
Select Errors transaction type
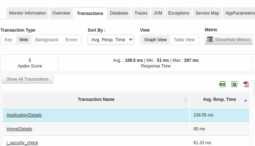coord(71,40)
